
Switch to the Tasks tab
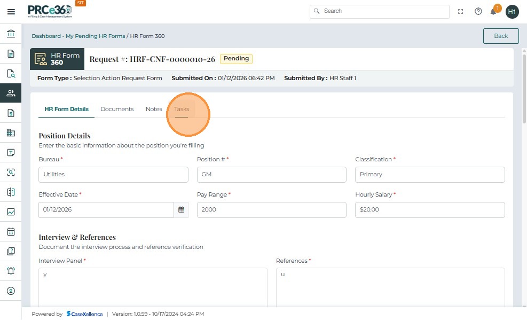(182, 109)
